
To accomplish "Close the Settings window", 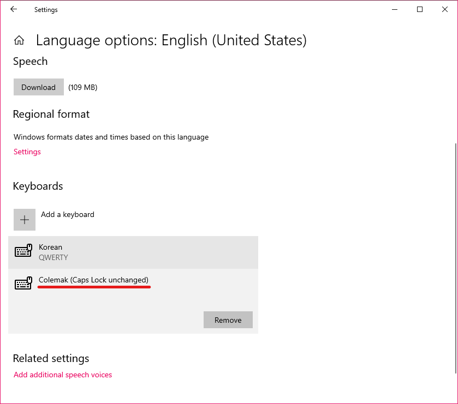I will tap(445, 9).
